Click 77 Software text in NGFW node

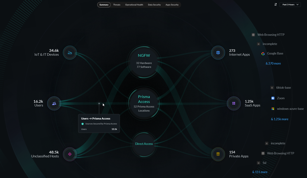pyautogui.click(x=144, y=67)
